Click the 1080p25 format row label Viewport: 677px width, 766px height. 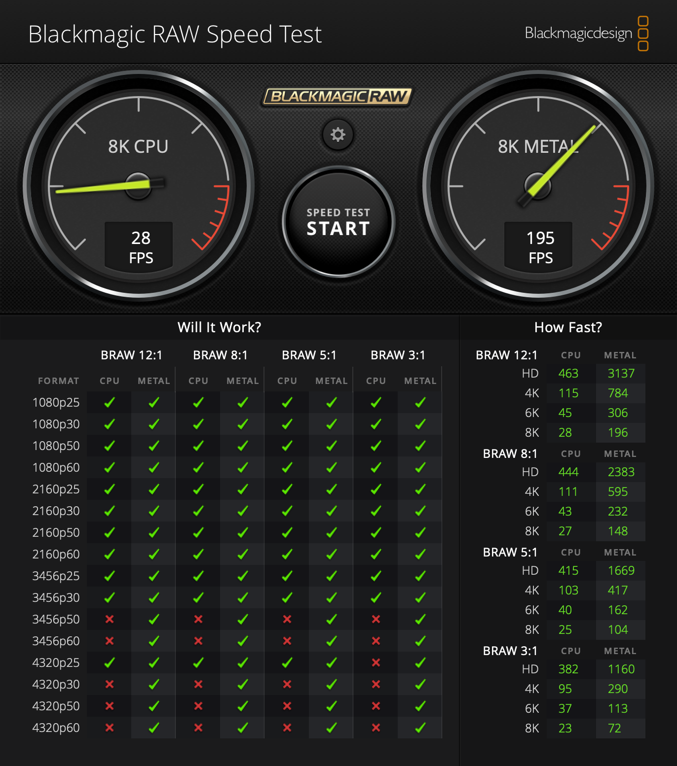[56, 403]
